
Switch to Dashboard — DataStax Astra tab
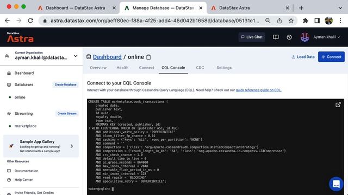pos(76,8)
